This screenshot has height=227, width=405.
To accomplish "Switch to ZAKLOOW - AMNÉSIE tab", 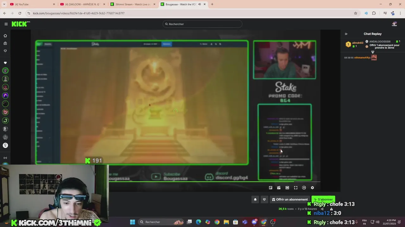I will coord(82,4).
